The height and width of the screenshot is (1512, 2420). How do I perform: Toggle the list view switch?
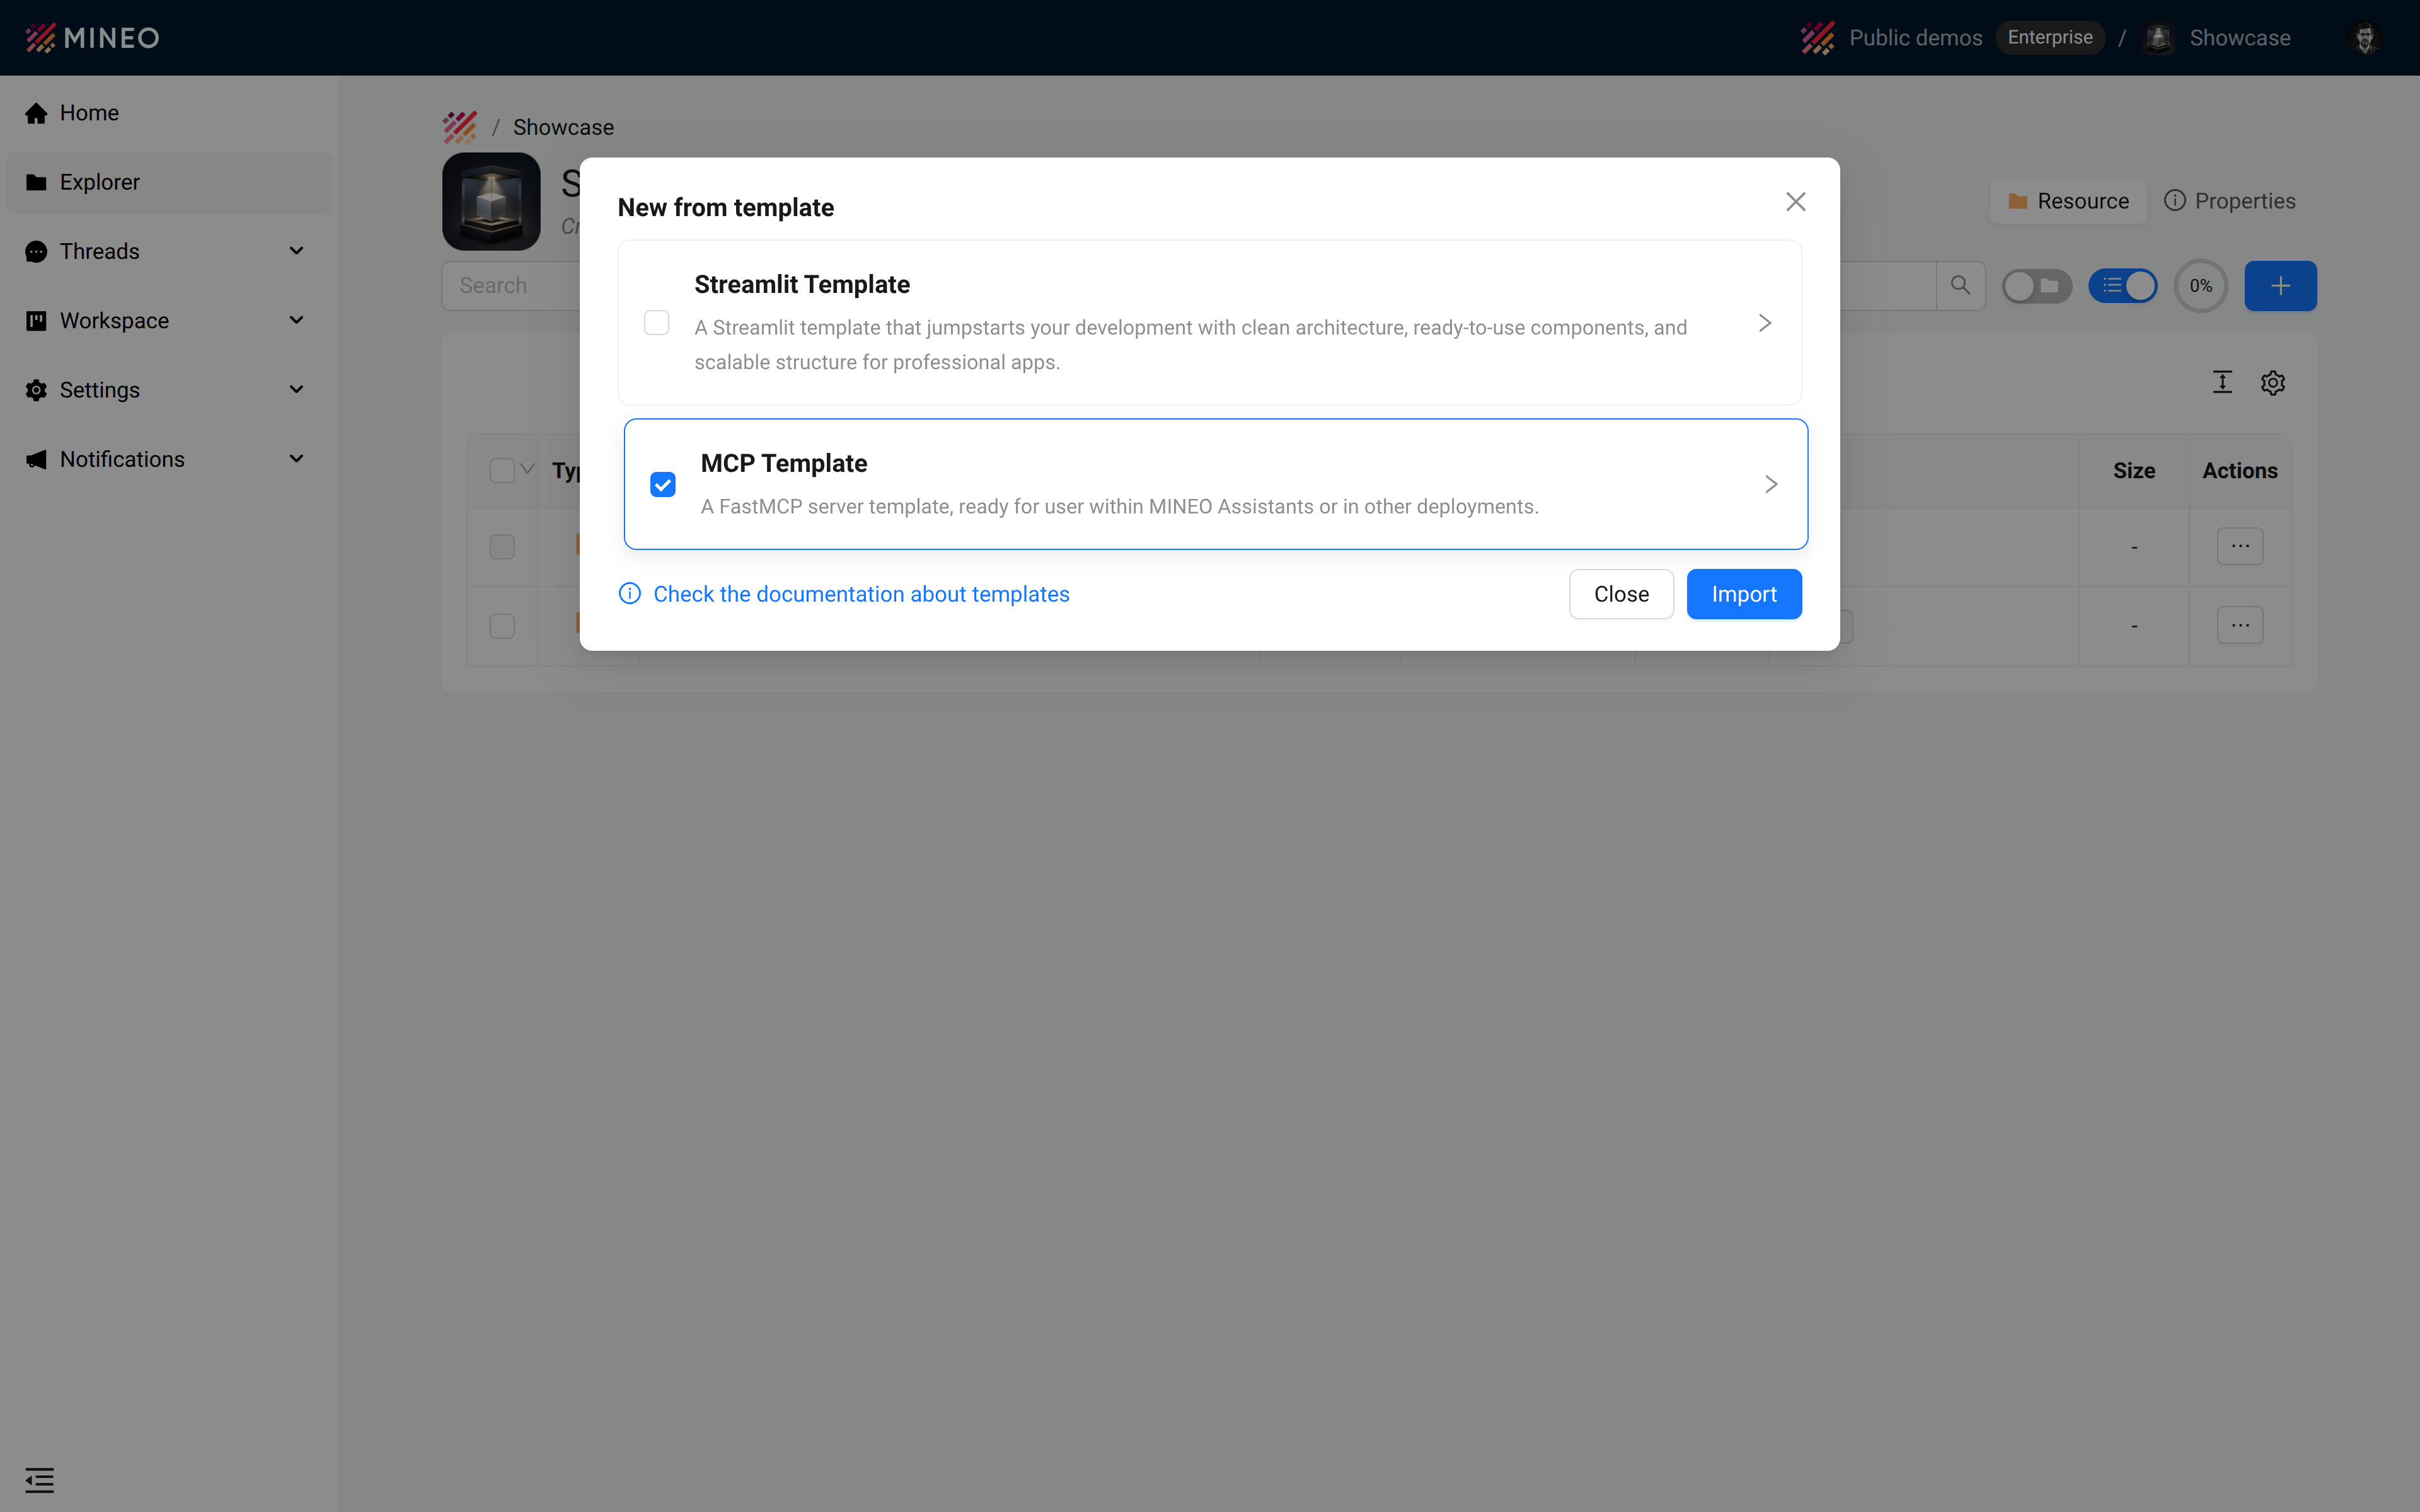[2123, 286]
